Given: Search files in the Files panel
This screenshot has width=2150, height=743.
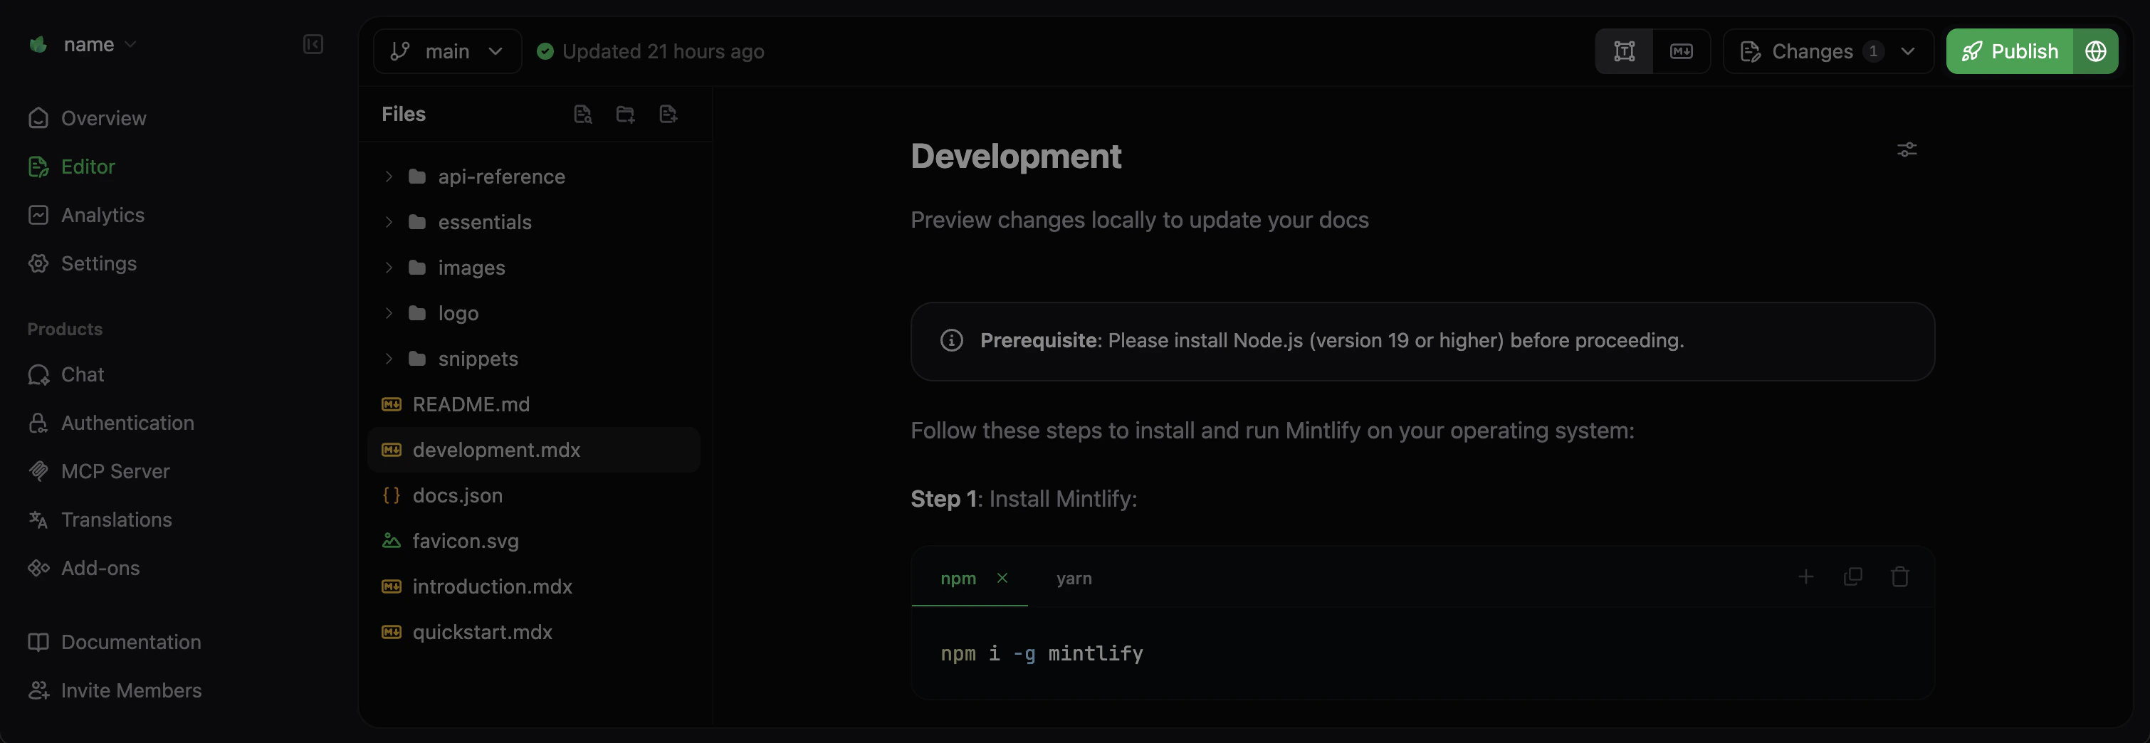Looking at the screenshot, I should click(x=582, y=113).
